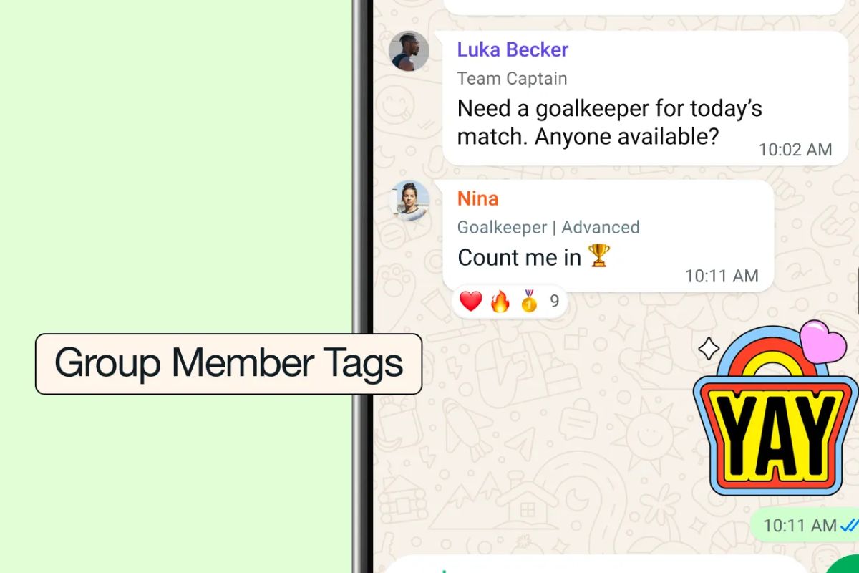
Task: Click the gold medal reaction
Action: 529,301
